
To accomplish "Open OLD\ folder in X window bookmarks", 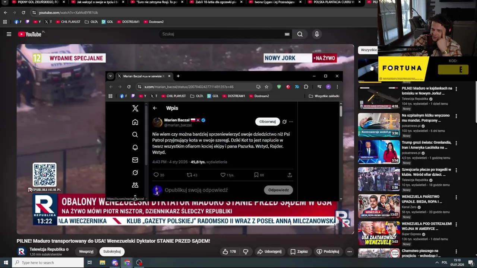I will pyautogui.click(x=197, y=96).
